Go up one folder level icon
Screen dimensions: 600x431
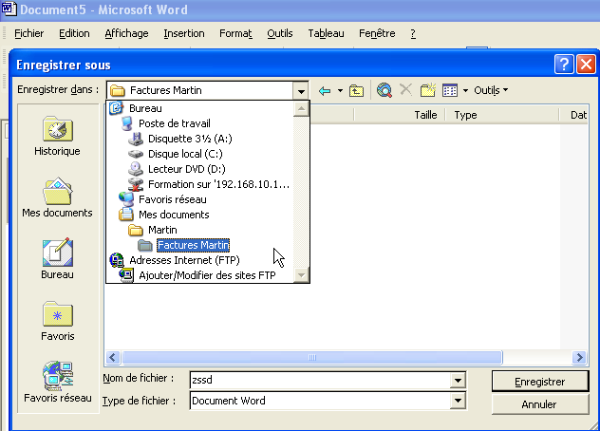click(356, 91)
